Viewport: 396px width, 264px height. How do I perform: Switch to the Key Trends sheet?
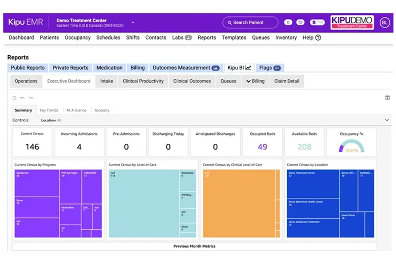click(x=49, y=110)
